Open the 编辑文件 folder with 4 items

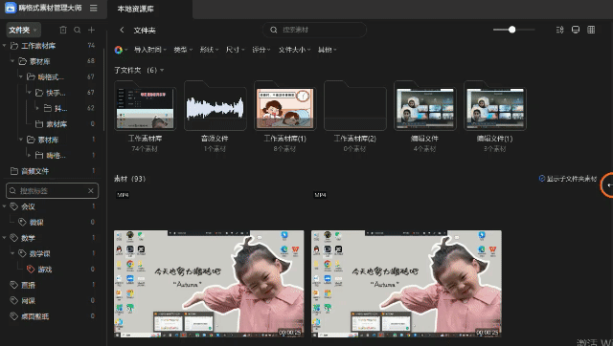(x=424, y=106)
